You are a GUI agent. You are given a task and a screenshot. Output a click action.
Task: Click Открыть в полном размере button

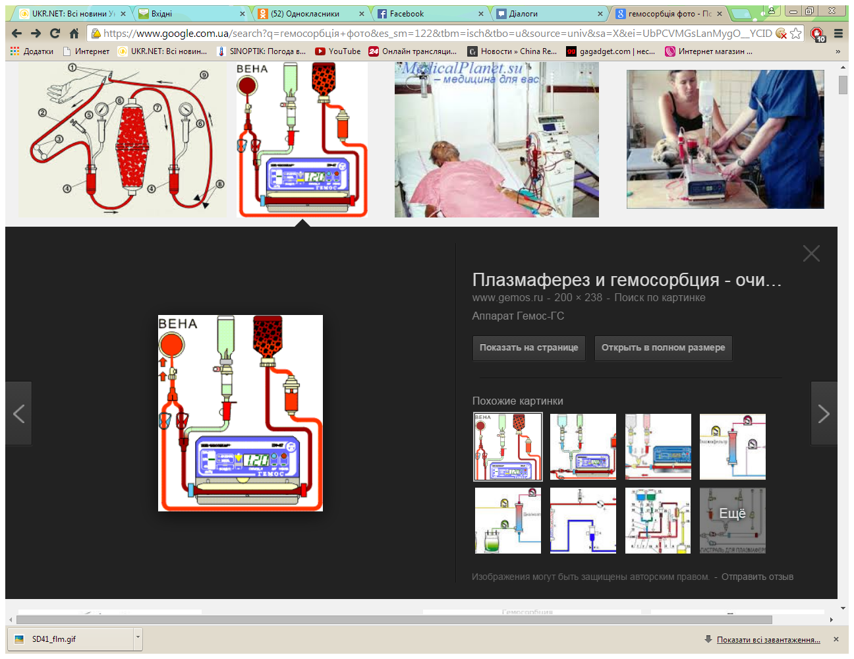pyautogui.click(x=663, y=347)
